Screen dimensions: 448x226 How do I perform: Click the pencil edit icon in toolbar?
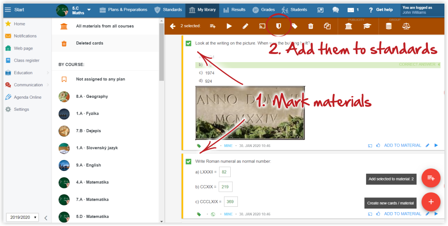point(246,26)
